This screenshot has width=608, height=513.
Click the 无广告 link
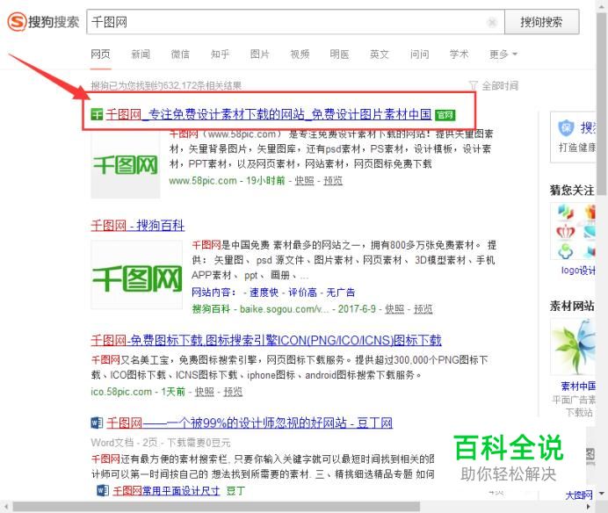point(341,293)
